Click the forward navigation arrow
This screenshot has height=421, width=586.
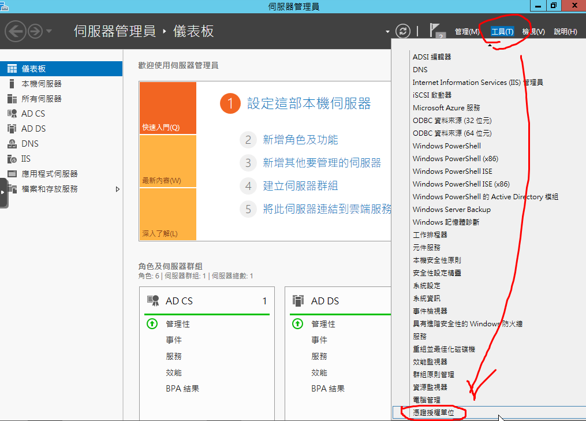[35, 31]
